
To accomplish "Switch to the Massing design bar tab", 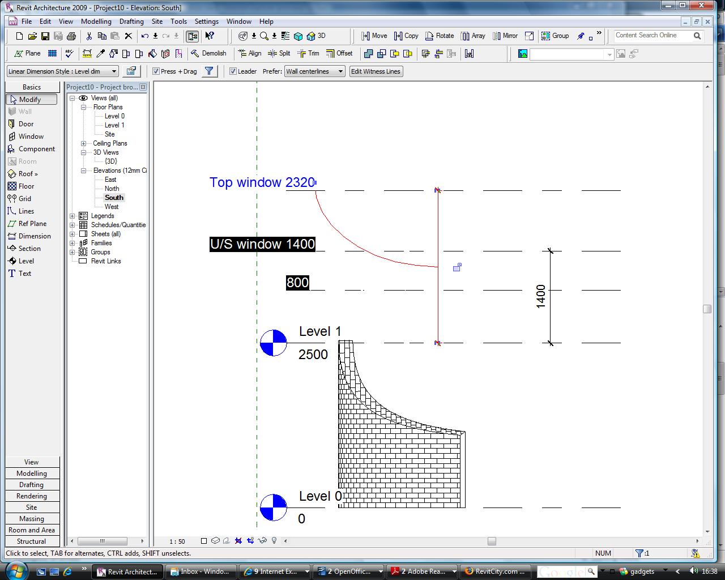I will coord(32,519).
